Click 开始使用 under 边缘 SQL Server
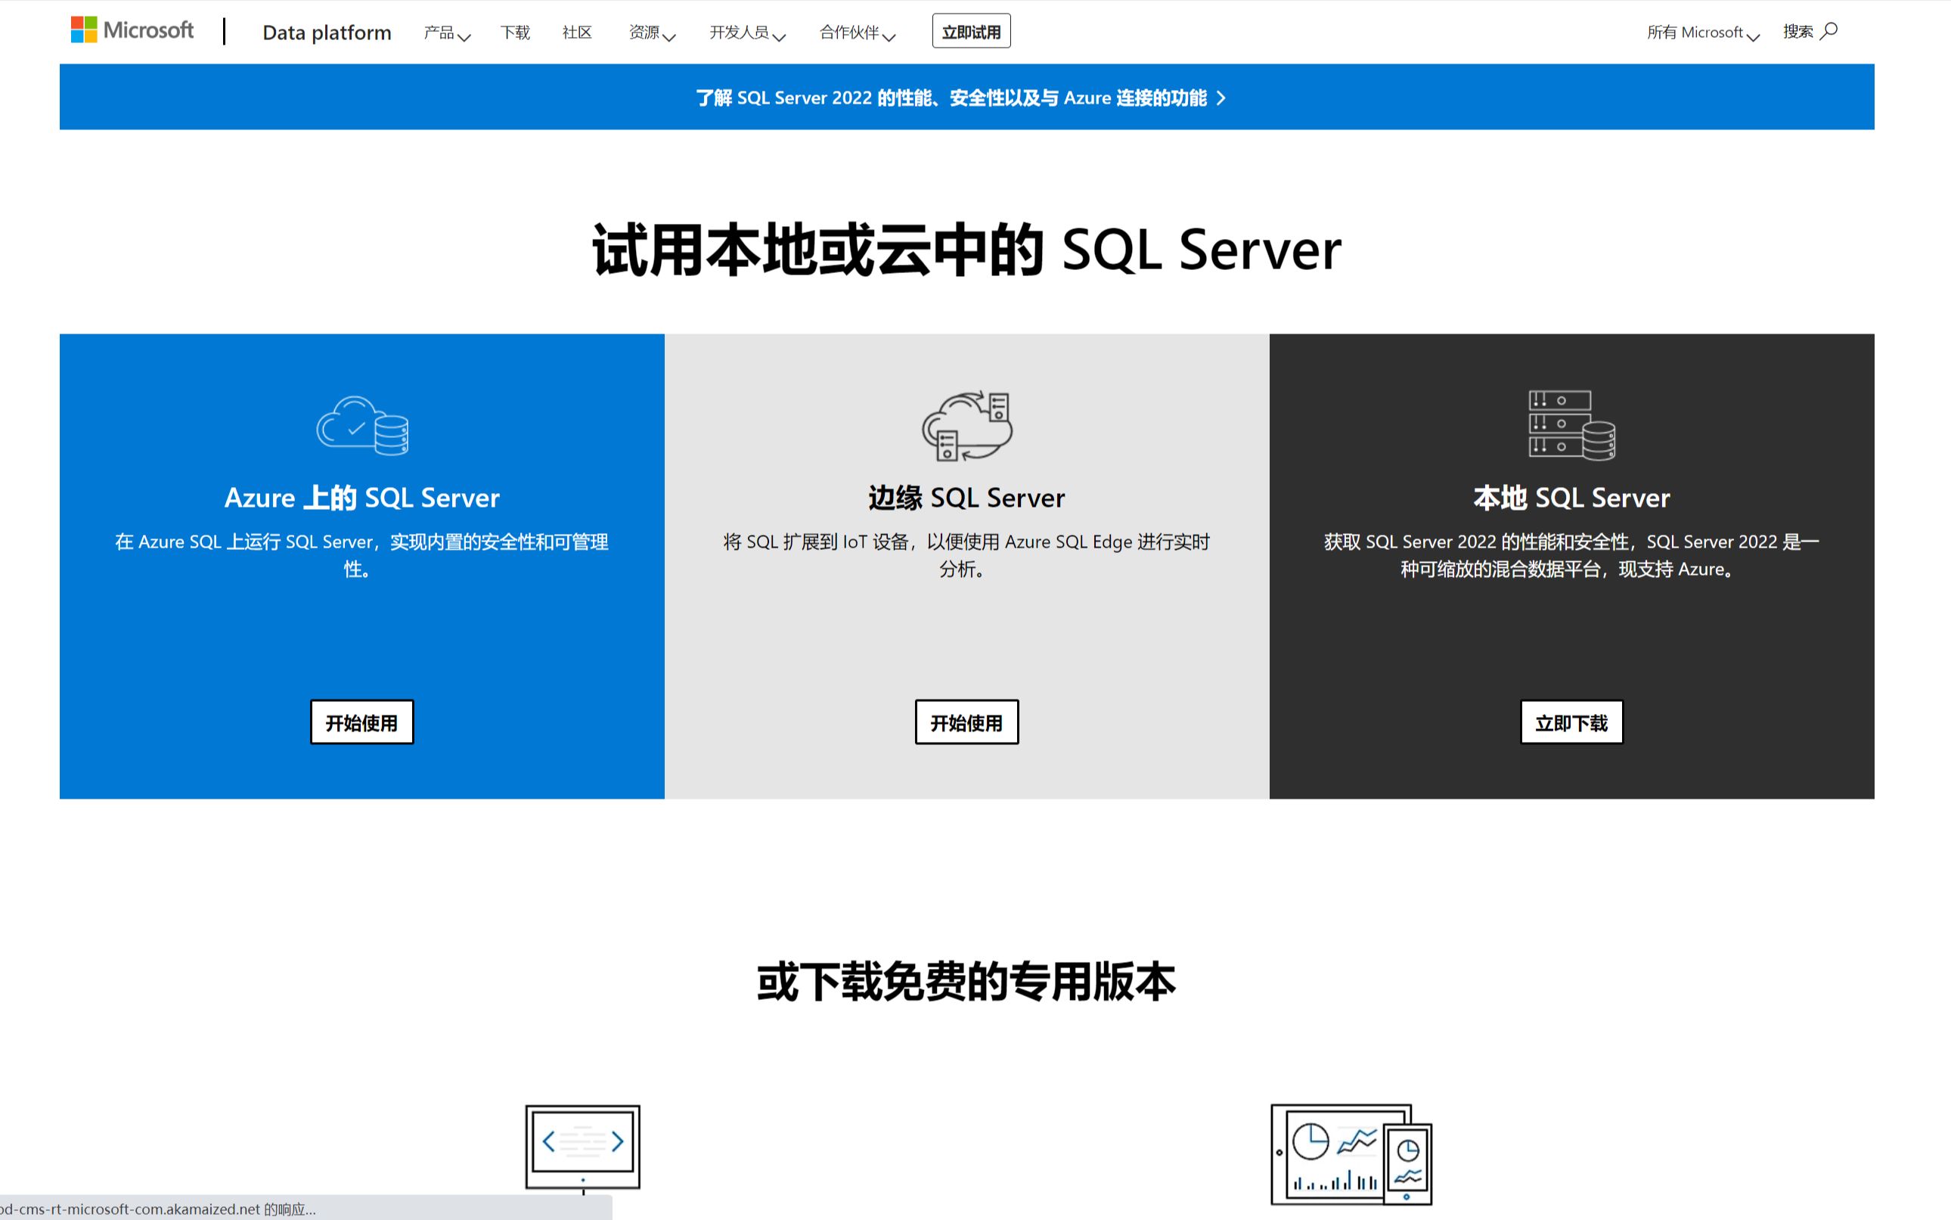 [x=966, y=722]
